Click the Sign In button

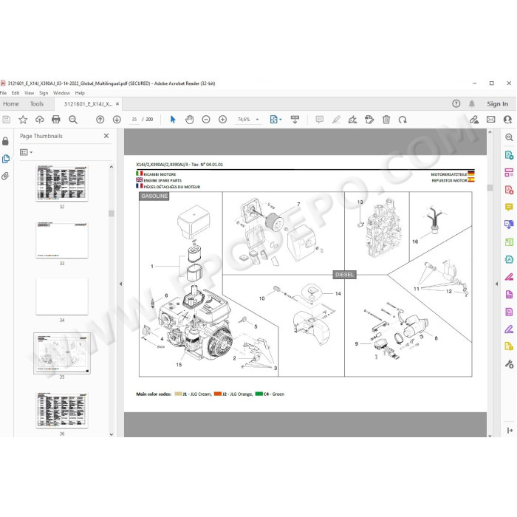(497, 104)
